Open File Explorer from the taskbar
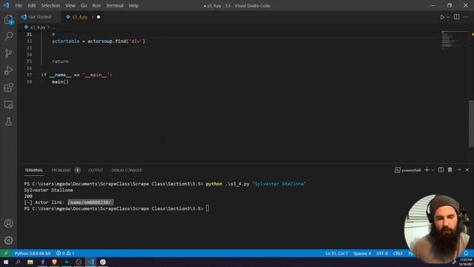Screen dimensions: 474x267 (x=30, y=262)
